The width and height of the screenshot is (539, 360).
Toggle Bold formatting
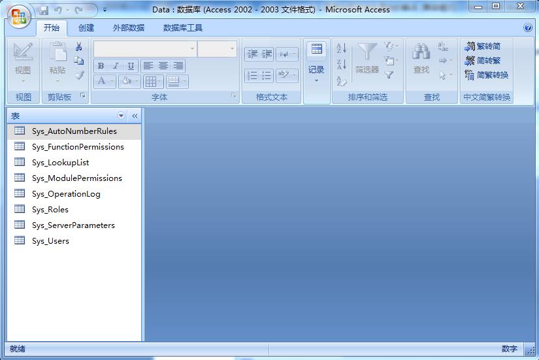pos(101,66)
